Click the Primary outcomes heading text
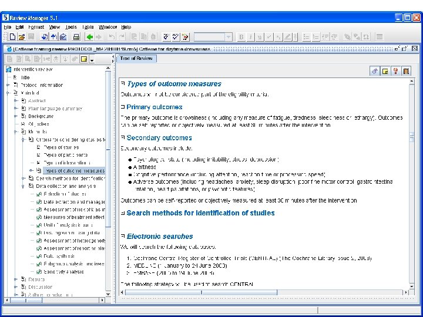Screen dimensions: 423x317 tap(155, 107)
